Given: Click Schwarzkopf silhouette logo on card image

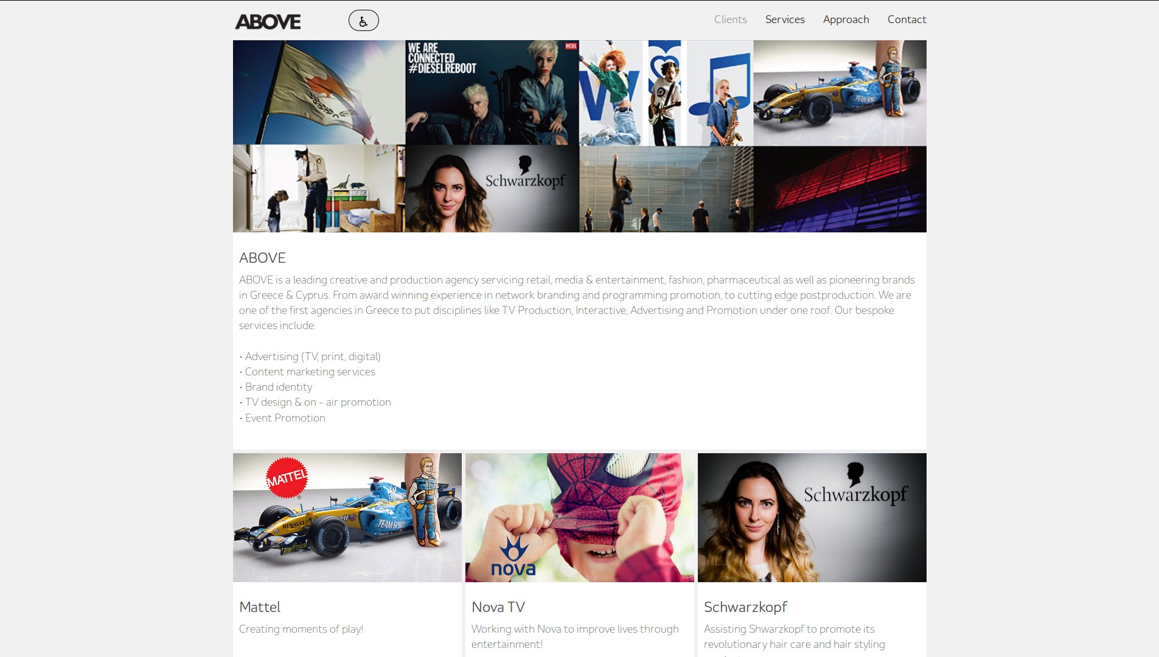Looking at the screenshot, I should click(x=855, y=484).
